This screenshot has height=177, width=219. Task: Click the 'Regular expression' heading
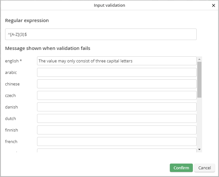[27, 20]
